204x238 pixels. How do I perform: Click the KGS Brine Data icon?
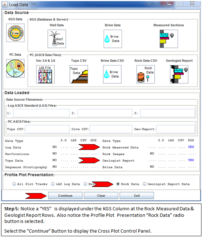coord(113,39)
